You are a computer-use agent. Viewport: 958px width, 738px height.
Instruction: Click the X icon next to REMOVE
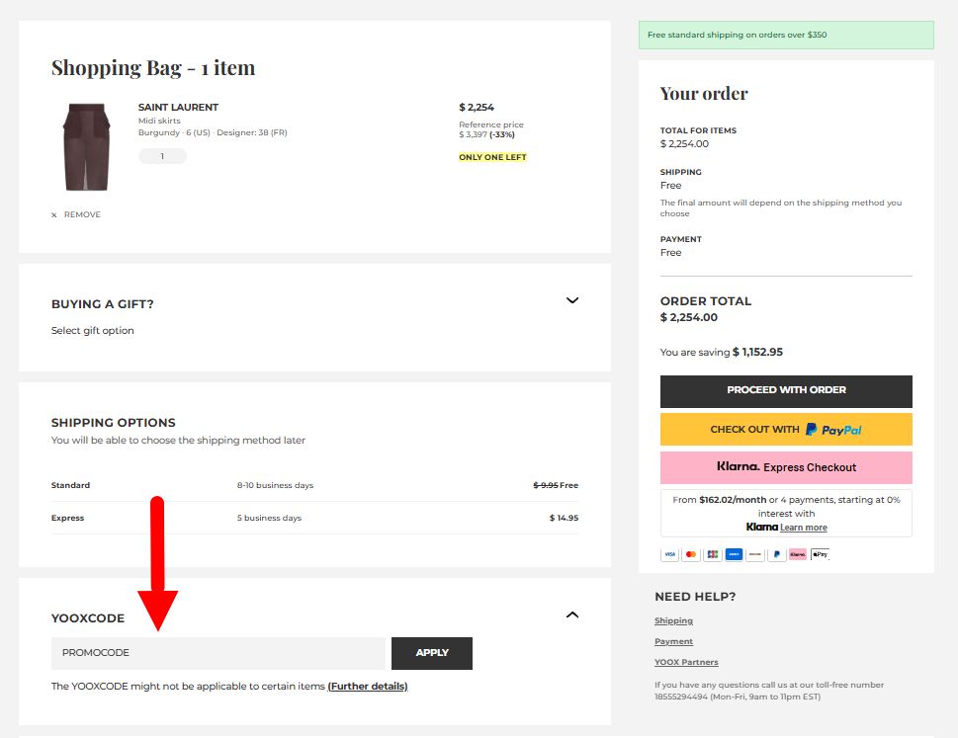click(54, 214)
